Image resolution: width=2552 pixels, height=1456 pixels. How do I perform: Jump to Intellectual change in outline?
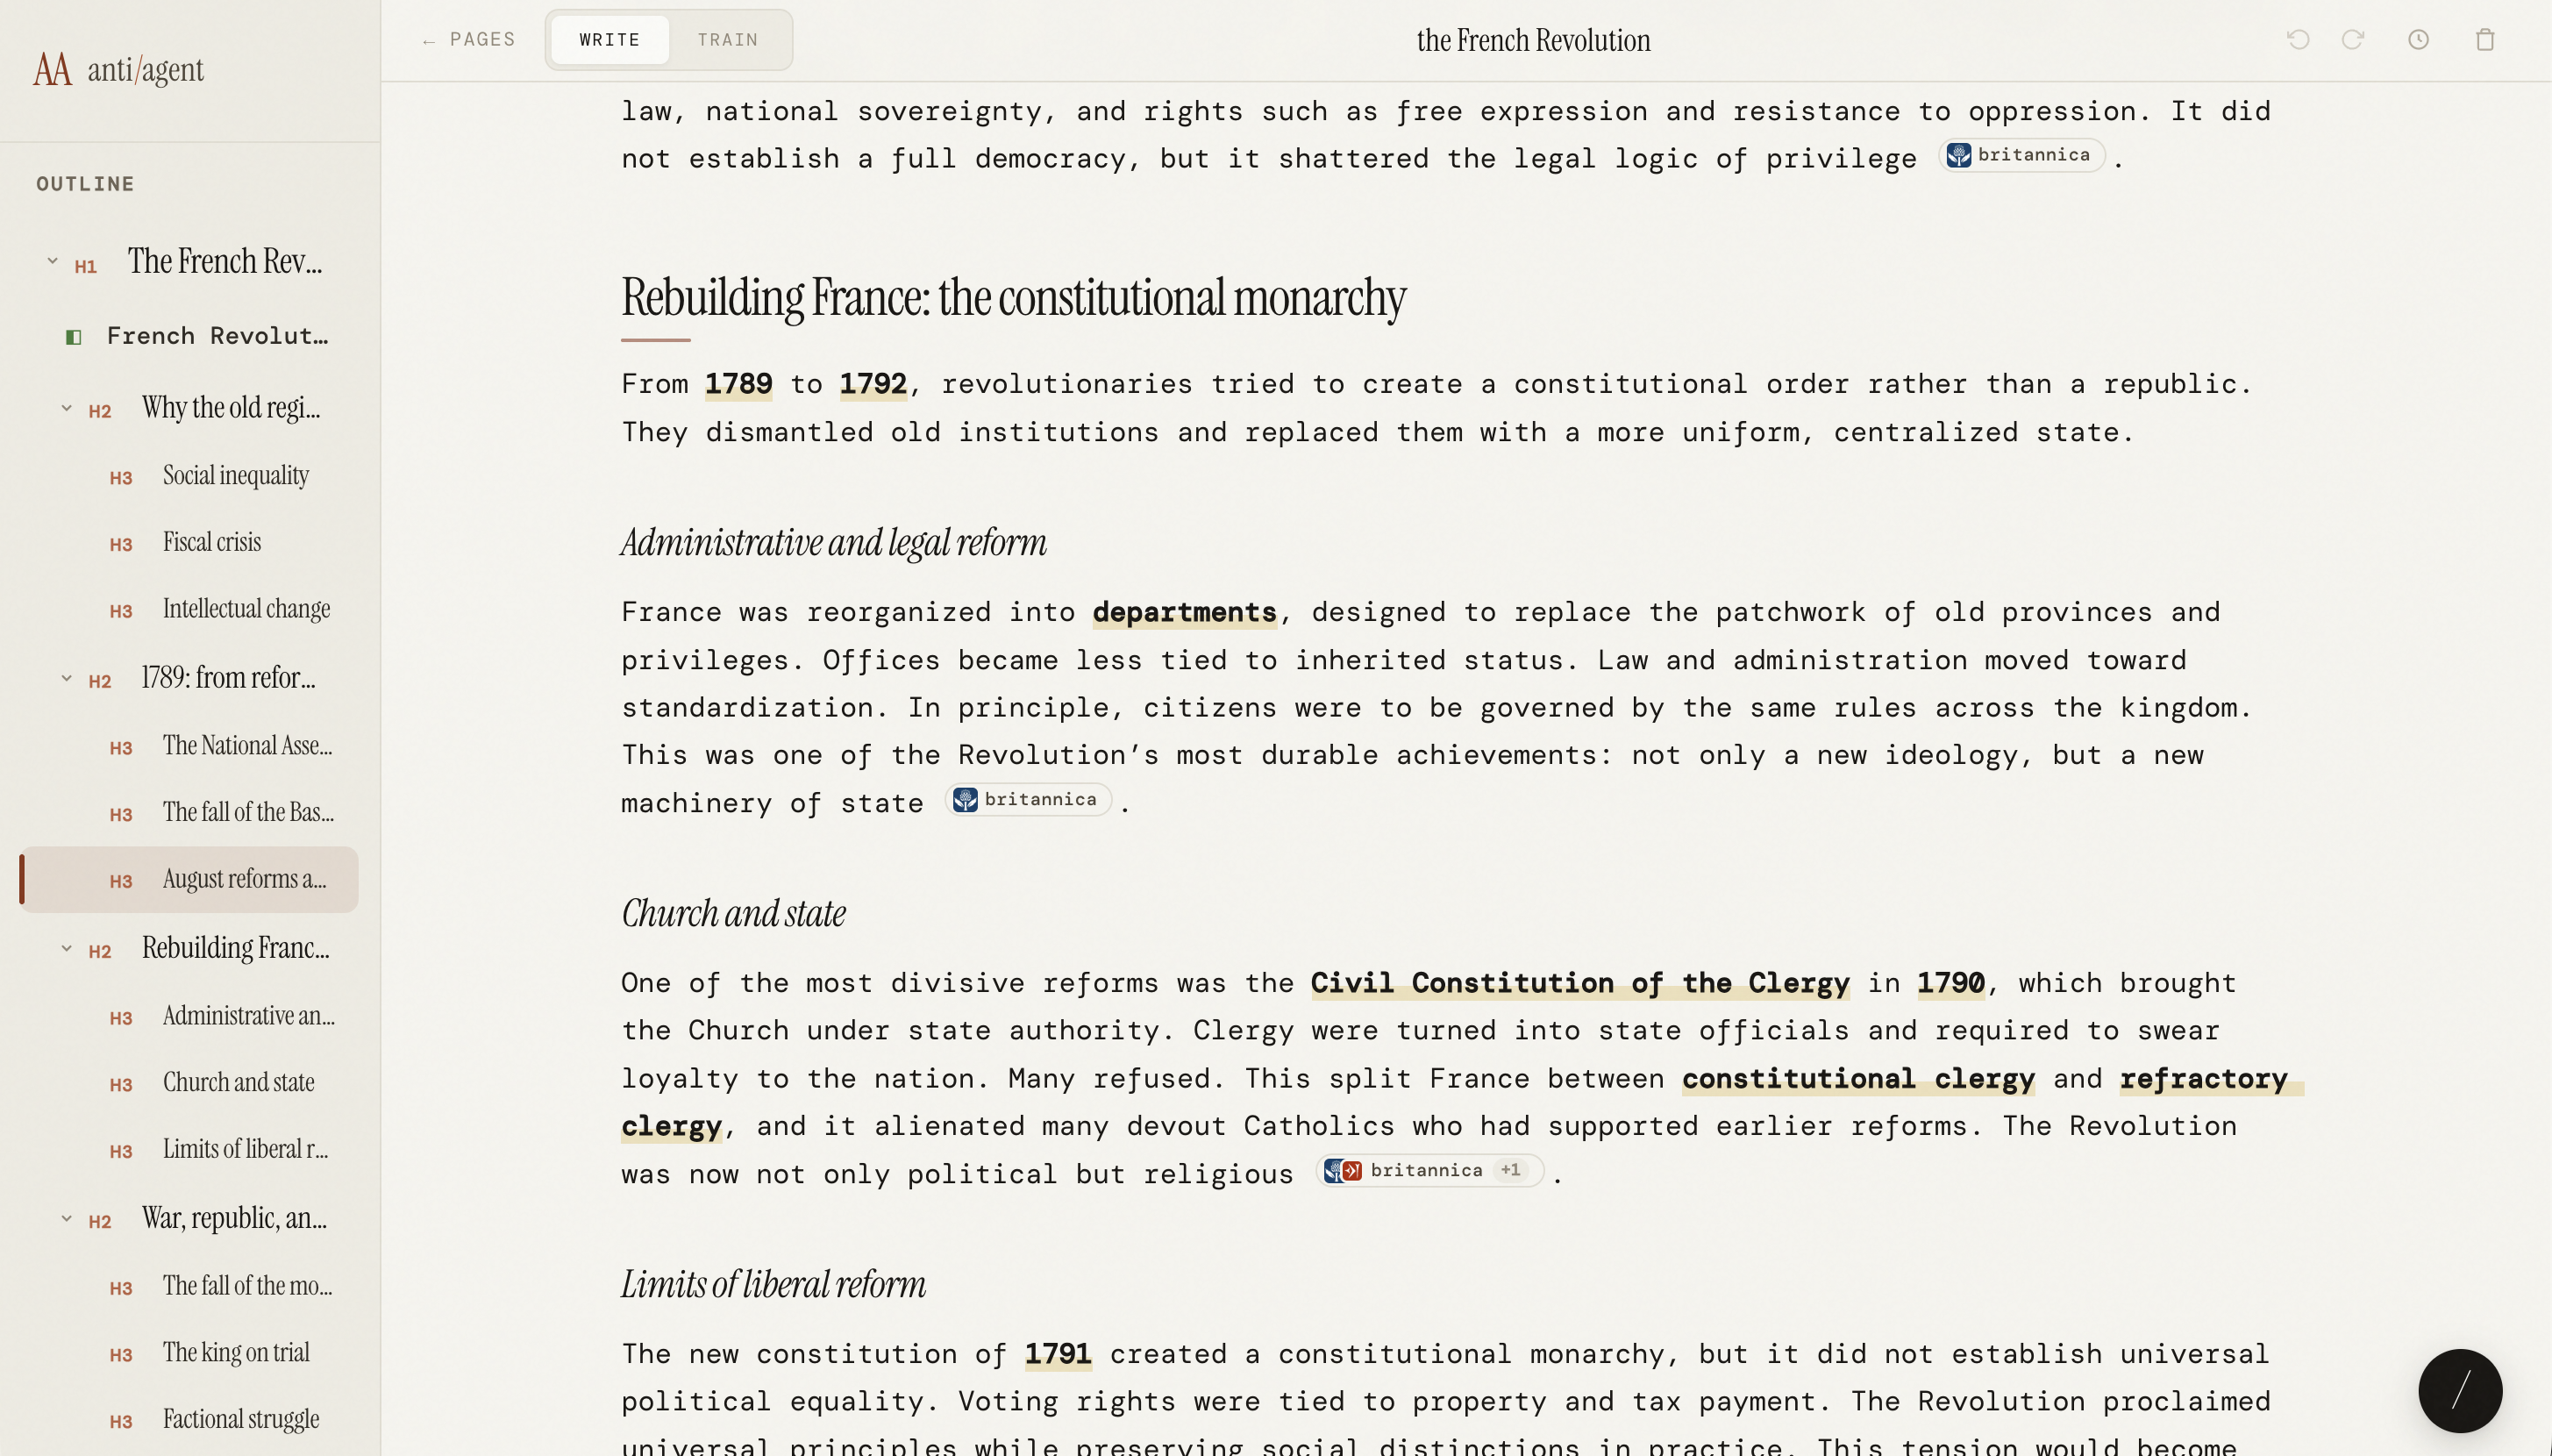pyautogui.click(x=246, y=609)
